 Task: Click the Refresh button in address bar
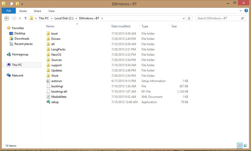(x=189, y=18)
